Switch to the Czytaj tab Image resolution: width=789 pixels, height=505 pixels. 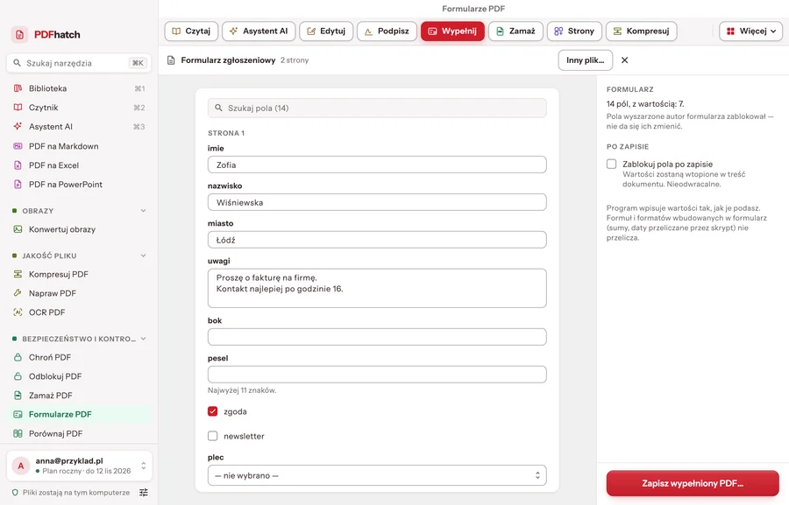pyautogui.click(x=191, y=32)
